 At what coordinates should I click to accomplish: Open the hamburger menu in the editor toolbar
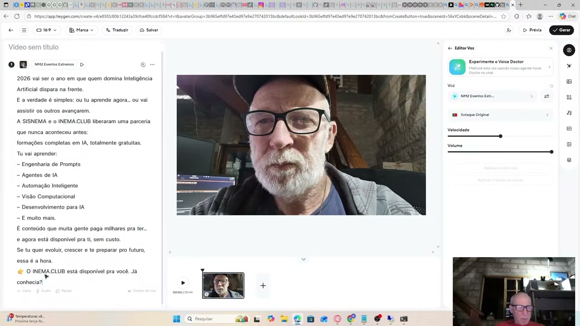[x=24, y=30]
